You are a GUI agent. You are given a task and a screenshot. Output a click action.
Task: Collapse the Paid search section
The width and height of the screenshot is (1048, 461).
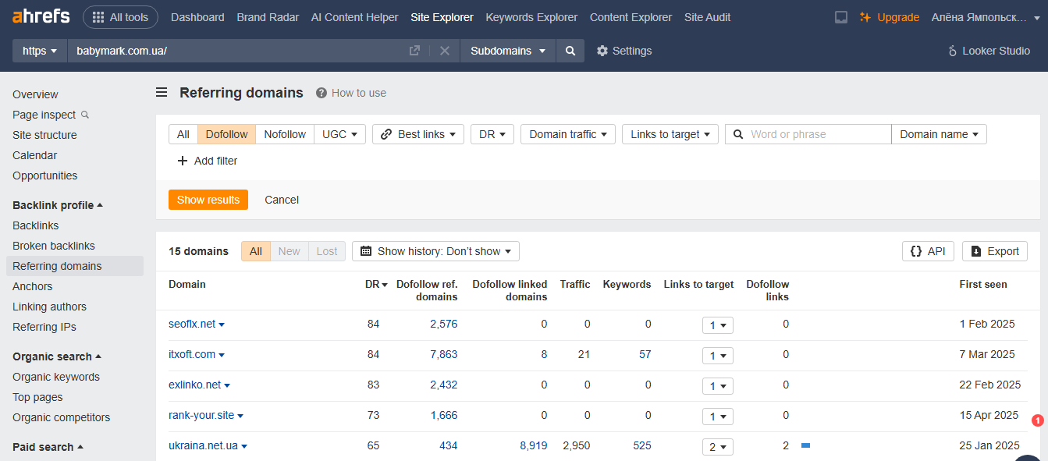coord(48,447)
